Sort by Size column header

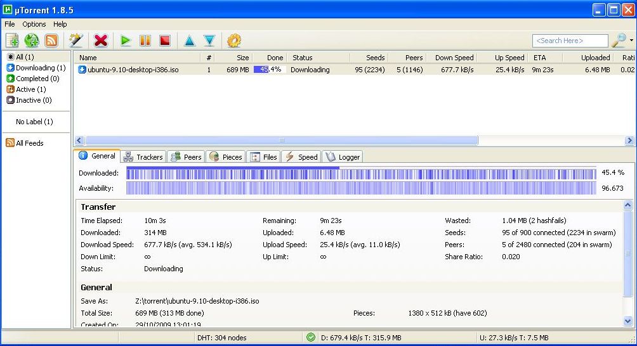[233, 58]
